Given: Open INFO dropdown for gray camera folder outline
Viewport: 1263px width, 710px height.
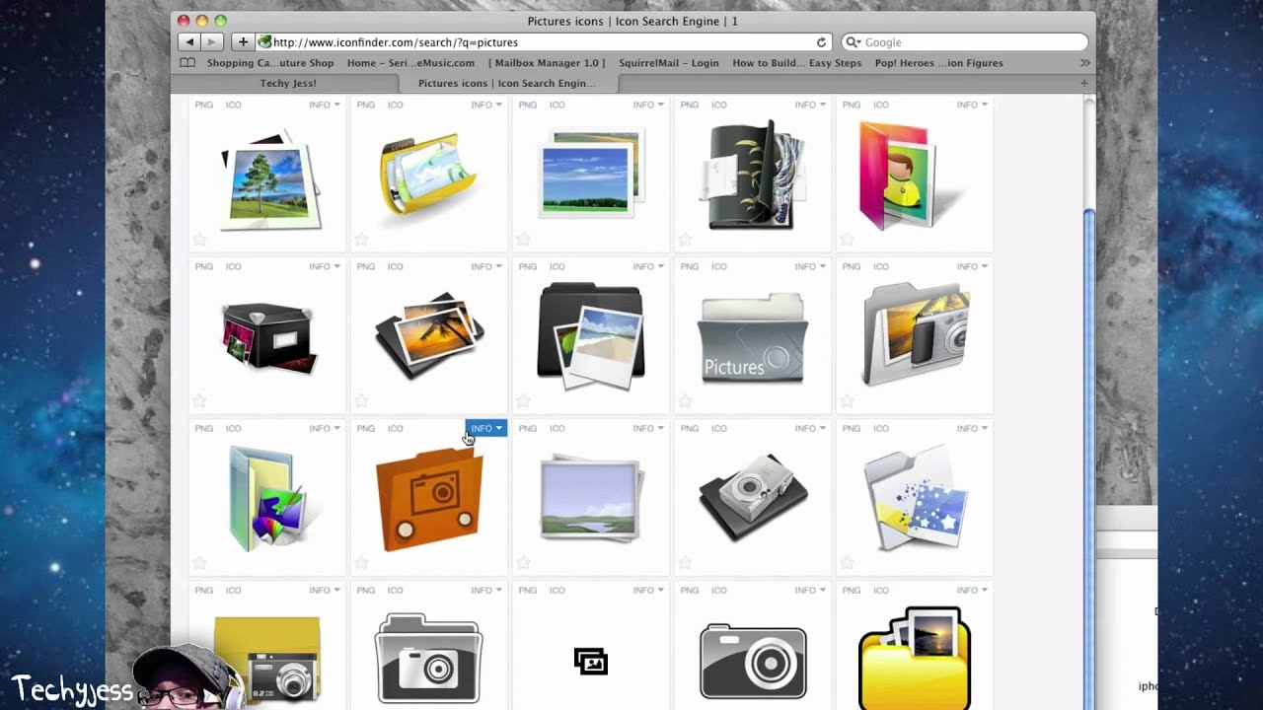Looking at the screenshot, I should tap(486, 590).
